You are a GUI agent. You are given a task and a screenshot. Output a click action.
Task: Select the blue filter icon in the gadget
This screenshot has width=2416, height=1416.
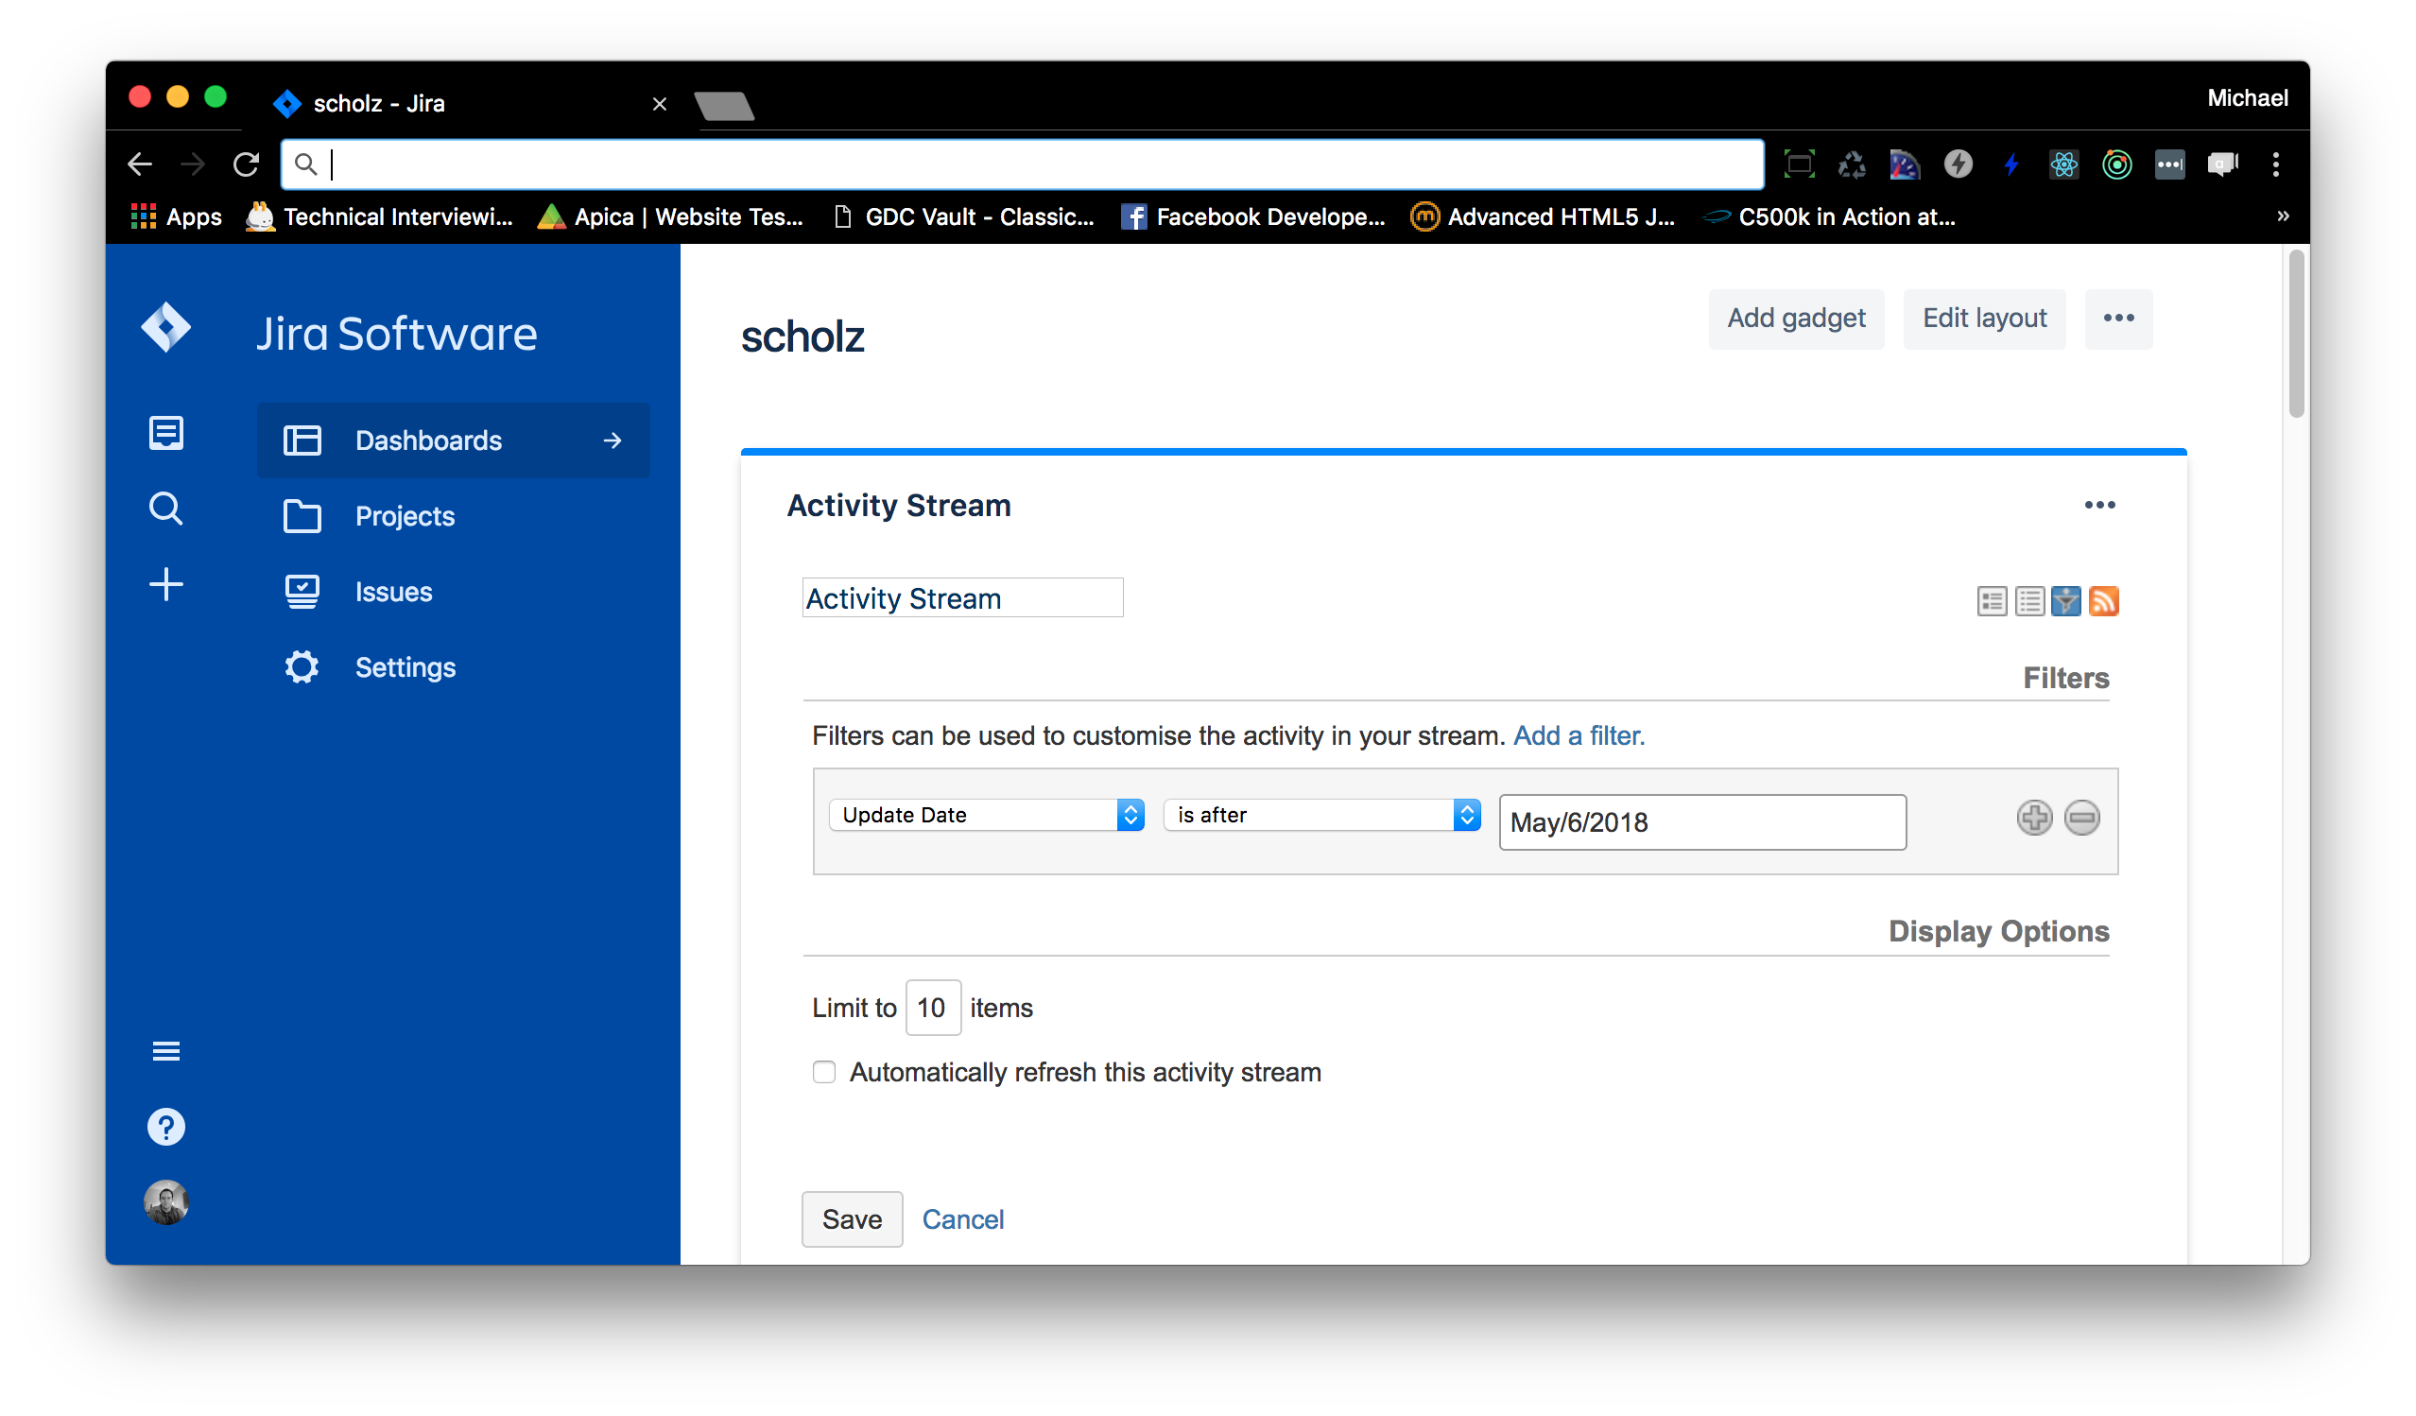click(x=2067, y=601)
